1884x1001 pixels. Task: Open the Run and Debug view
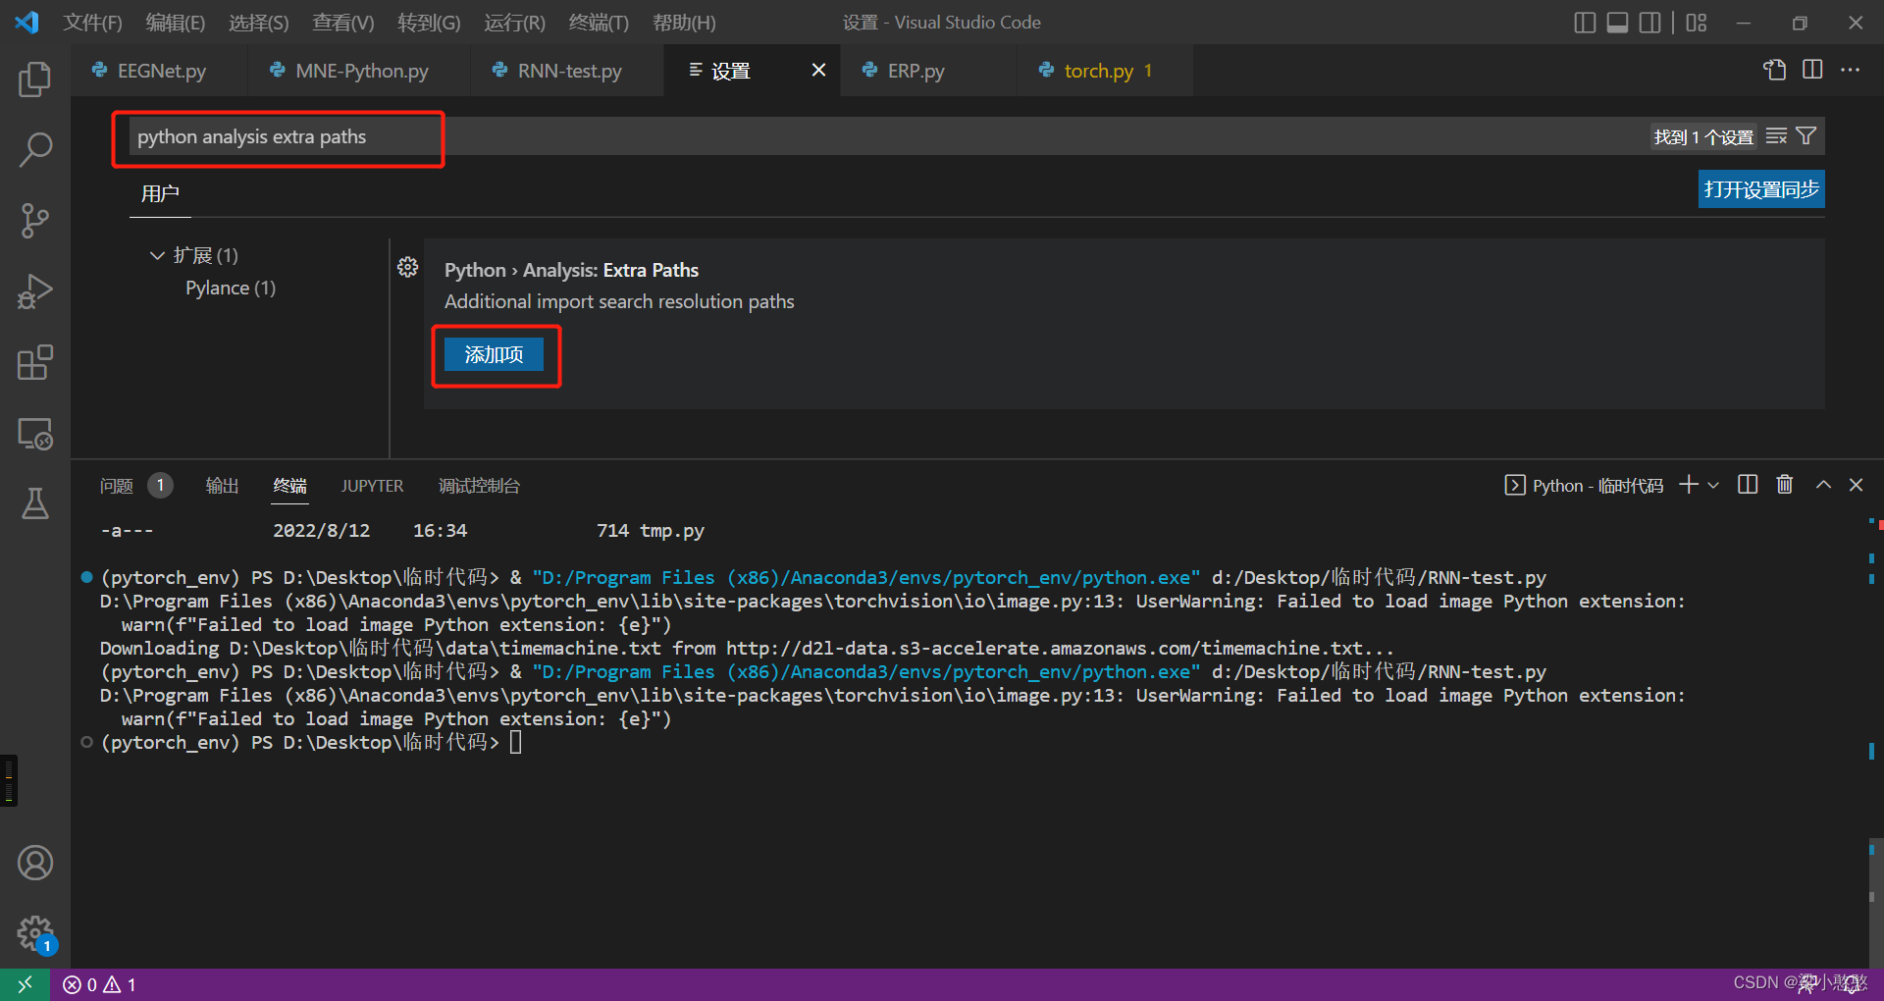(x=35, y=291)
